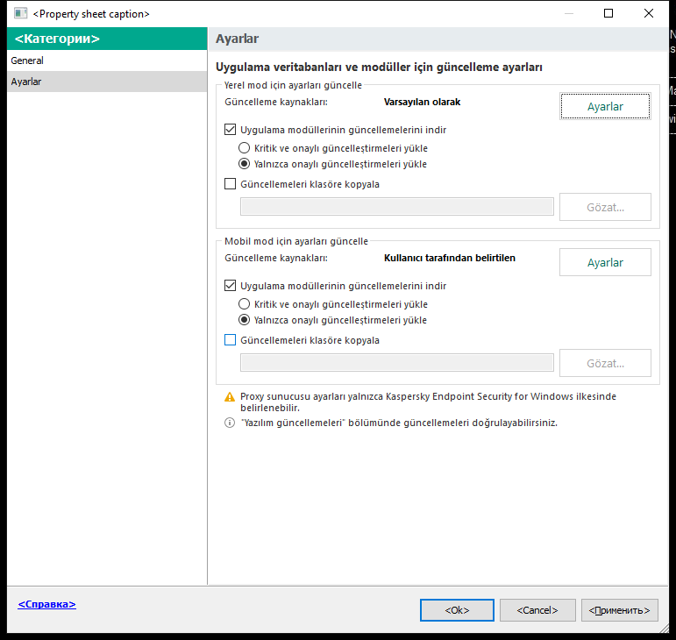Enable copying updates to folder in local mode
Viewport: 676px width, 640px height.
click(231, 184)
